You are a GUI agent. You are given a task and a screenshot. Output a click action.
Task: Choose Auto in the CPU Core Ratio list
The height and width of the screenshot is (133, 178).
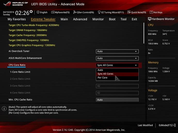tap(117, 70)
